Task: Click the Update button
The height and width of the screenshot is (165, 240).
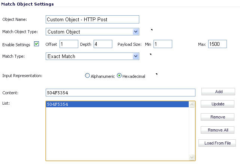Action: click(x=218, y=104)
